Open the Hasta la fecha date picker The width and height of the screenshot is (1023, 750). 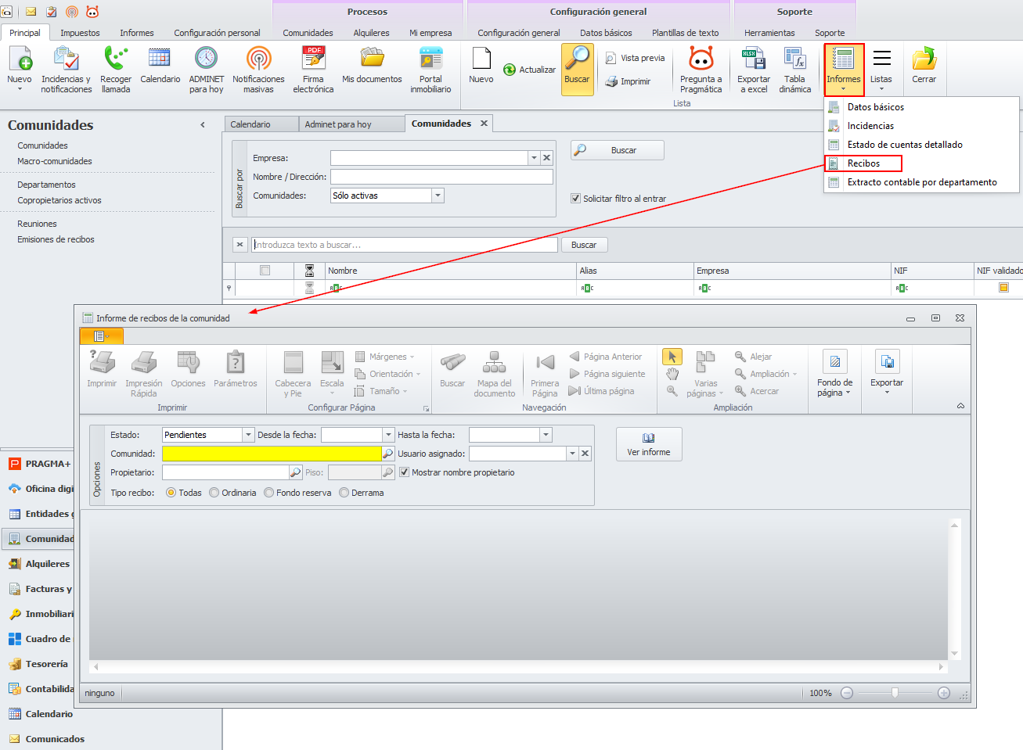pyautogui.click(x=546, y=435)
